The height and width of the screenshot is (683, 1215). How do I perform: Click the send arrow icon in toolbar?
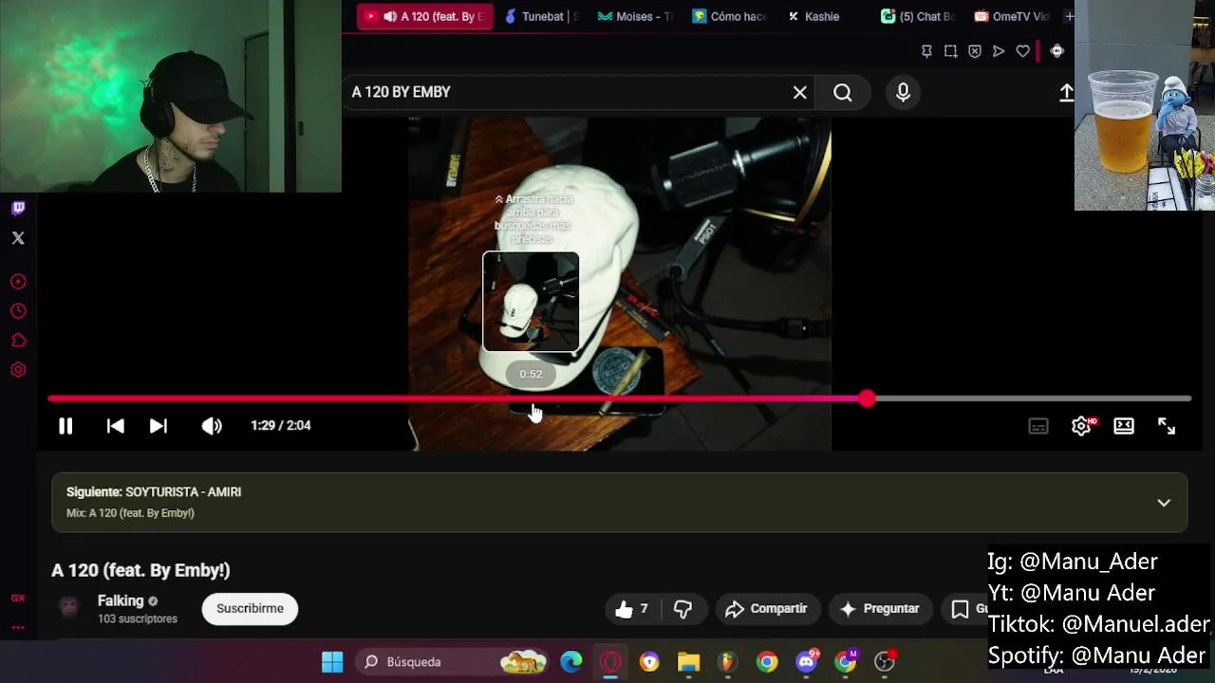[x=999, y=51]
